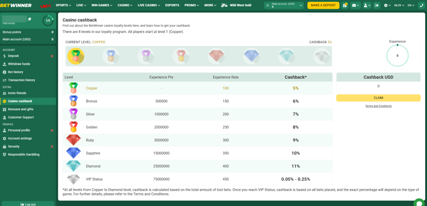Open Invite friends in the sidebar
This screenshot has width=427, height=206.
[x=28, y=93]
